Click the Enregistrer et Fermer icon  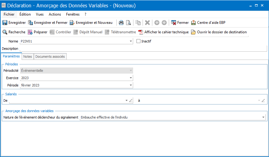30,23
